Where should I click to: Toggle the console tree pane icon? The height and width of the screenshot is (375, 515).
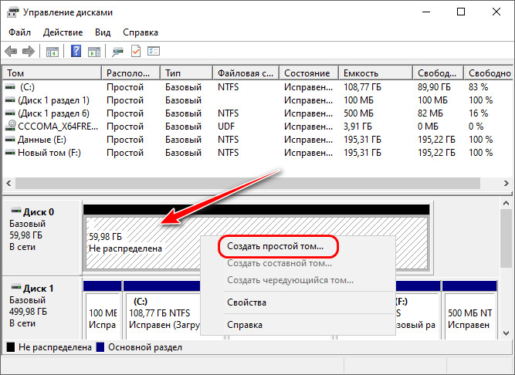coord(53,52)
